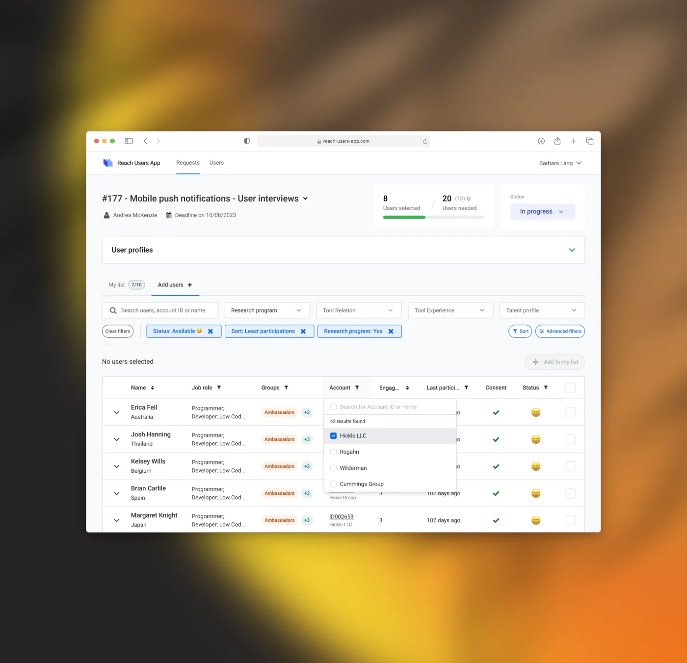The image size is (687, 663).
Task: Select the checkbox for Josh Hanning's row
Action: [x=570, y=440]
